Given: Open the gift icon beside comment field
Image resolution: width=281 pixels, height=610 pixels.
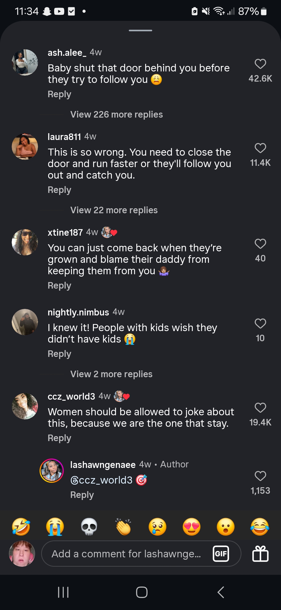Looking at the screenshot, I should [x=260, y=553].
